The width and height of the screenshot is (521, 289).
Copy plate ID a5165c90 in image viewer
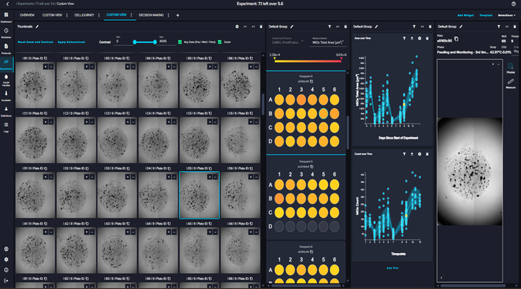point(456,39)
